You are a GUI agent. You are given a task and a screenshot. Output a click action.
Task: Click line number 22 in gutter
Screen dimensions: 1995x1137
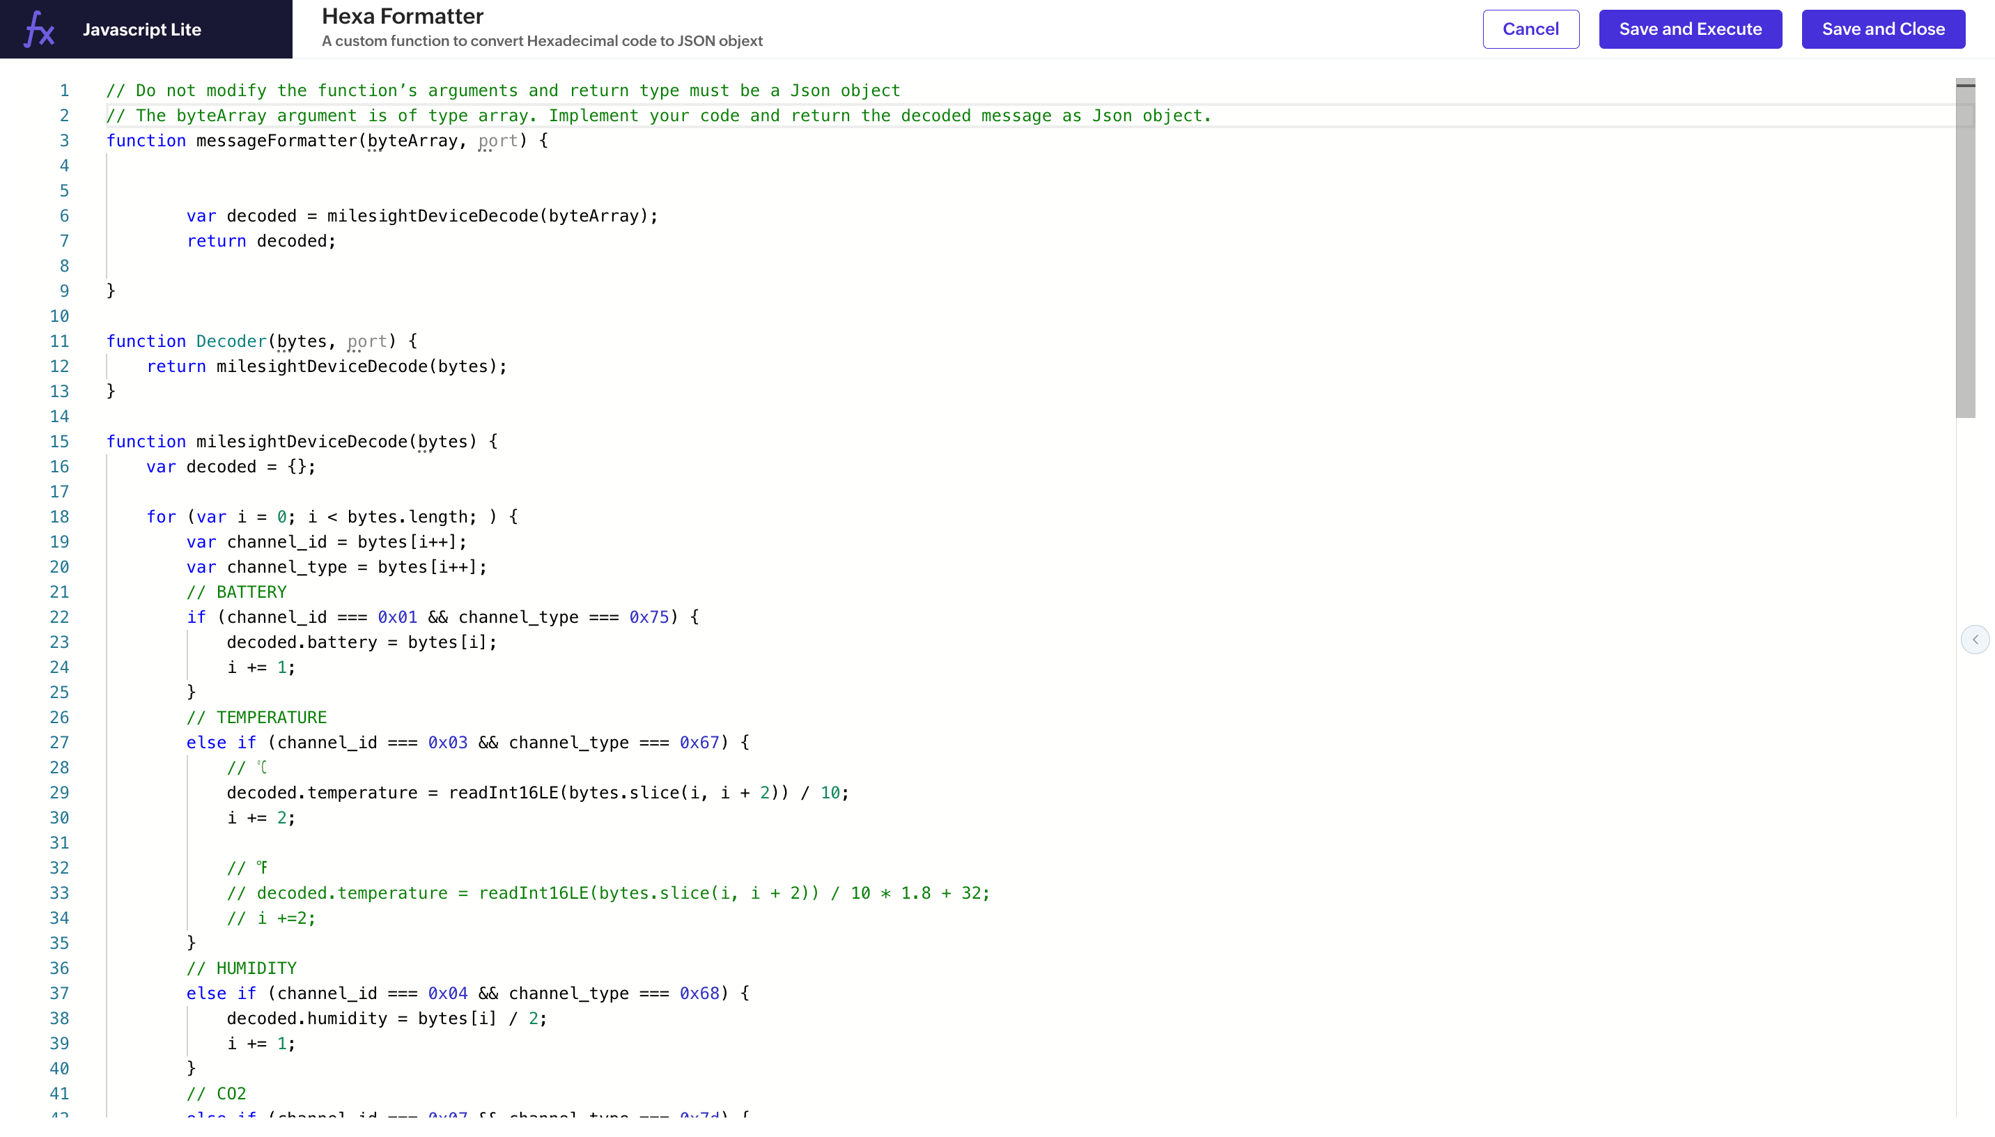tap(59, 617)
